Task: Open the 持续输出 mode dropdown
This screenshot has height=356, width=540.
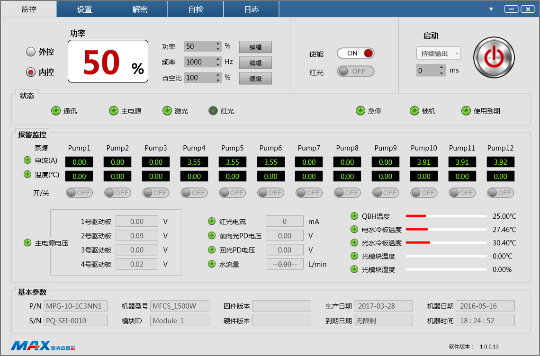Action: click(x=438, y=53)
